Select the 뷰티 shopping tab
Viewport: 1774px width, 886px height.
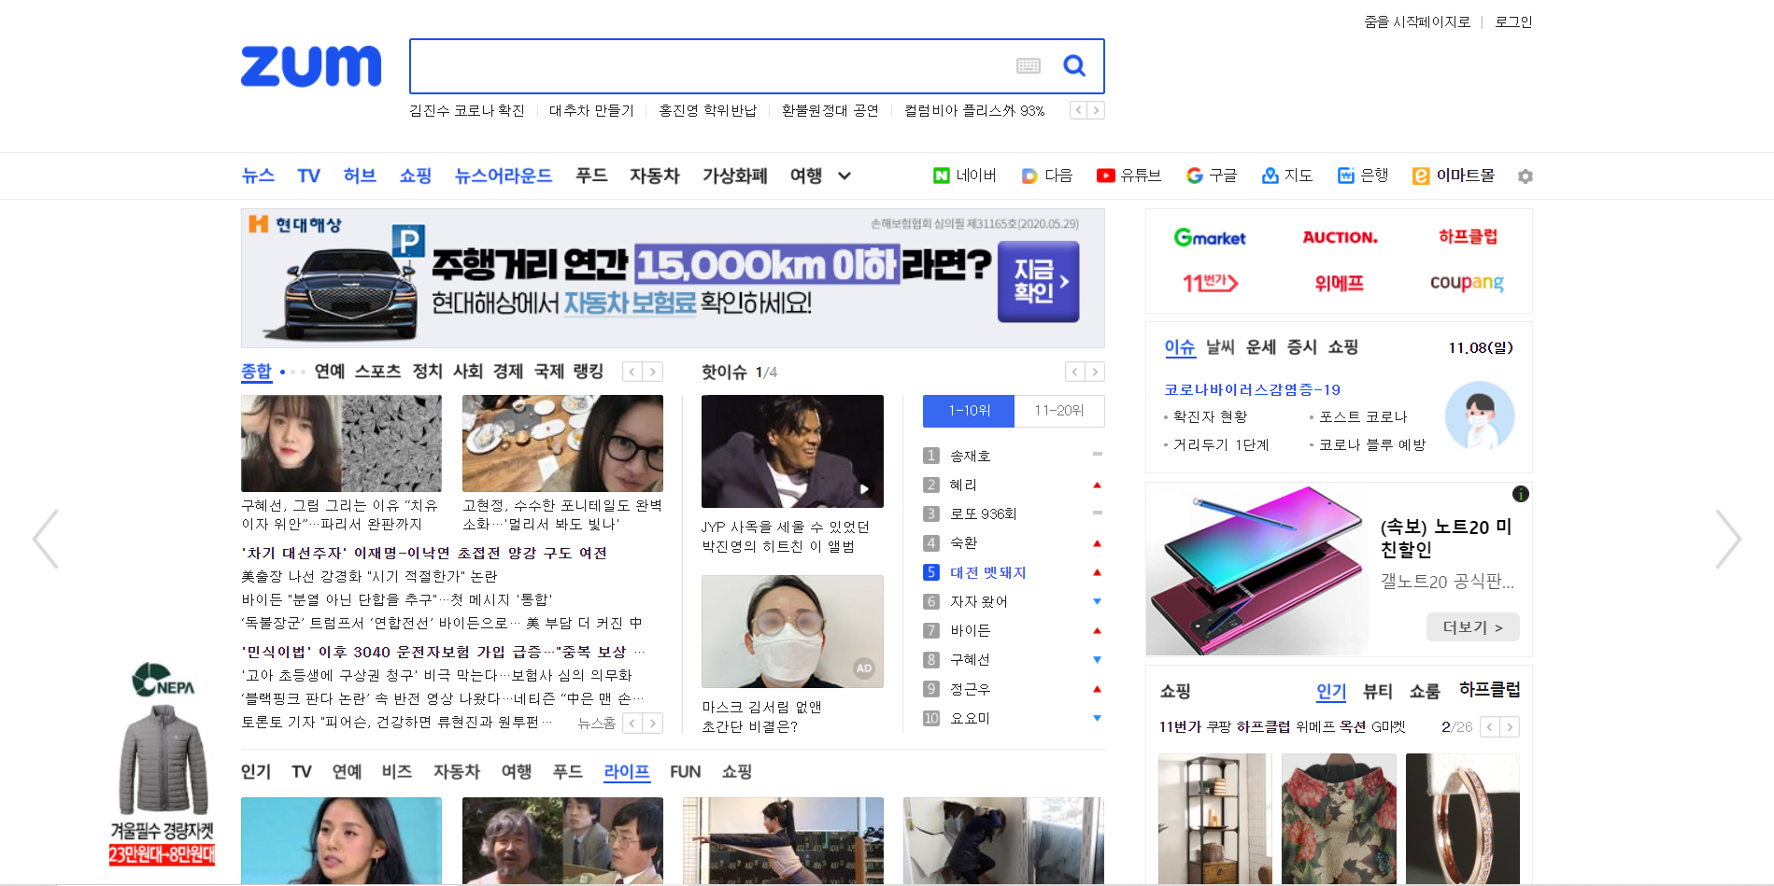[1377, 691]
